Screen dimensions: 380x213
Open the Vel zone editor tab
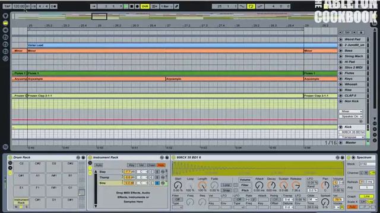[141, 165]
